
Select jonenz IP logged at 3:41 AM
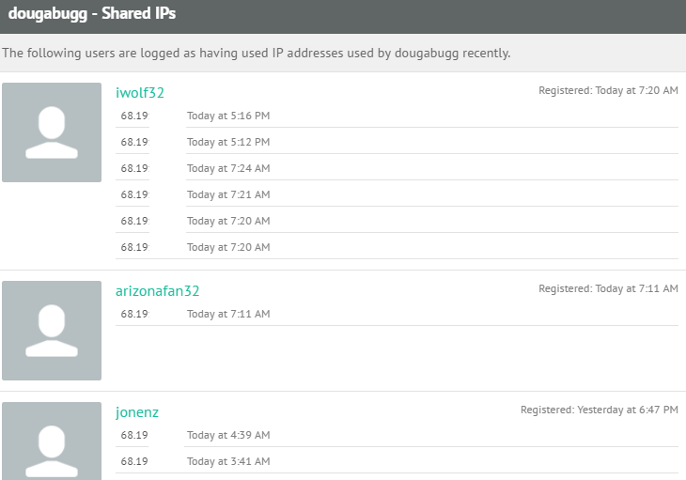(x=134, y=461)
